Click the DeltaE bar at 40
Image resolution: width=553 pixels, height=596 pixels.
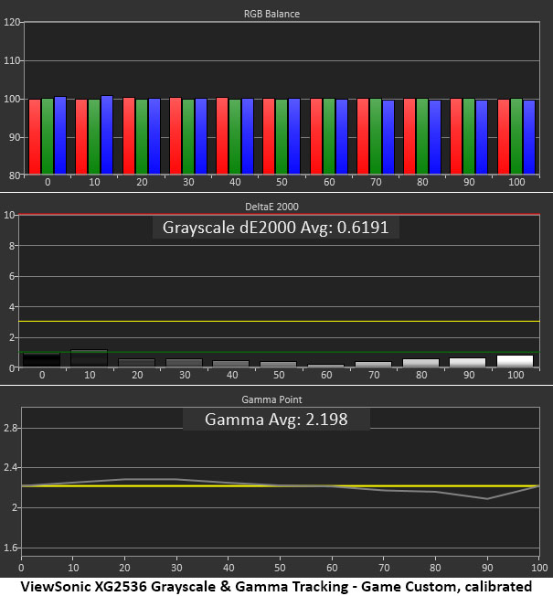click(230, 364)
